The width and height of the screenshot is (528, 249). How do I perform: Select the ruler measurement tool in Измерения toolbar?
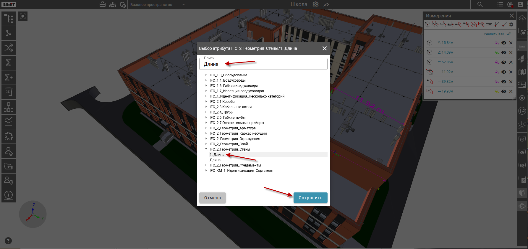tap(489, 24)
